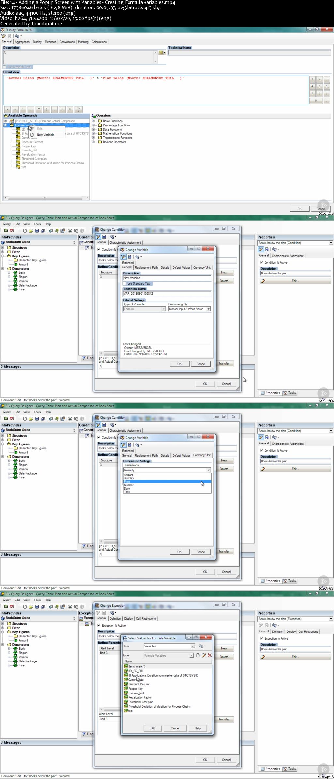Click the Benchmark % variable icon in Select Values list
The width and height of the screenshot is (334, 779).
(x=126, y=666)
